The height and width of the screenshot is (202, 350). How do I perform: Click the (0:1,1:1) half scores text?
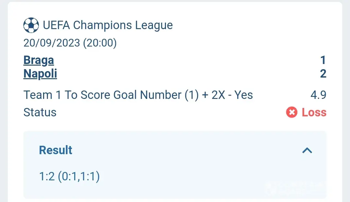79,176
